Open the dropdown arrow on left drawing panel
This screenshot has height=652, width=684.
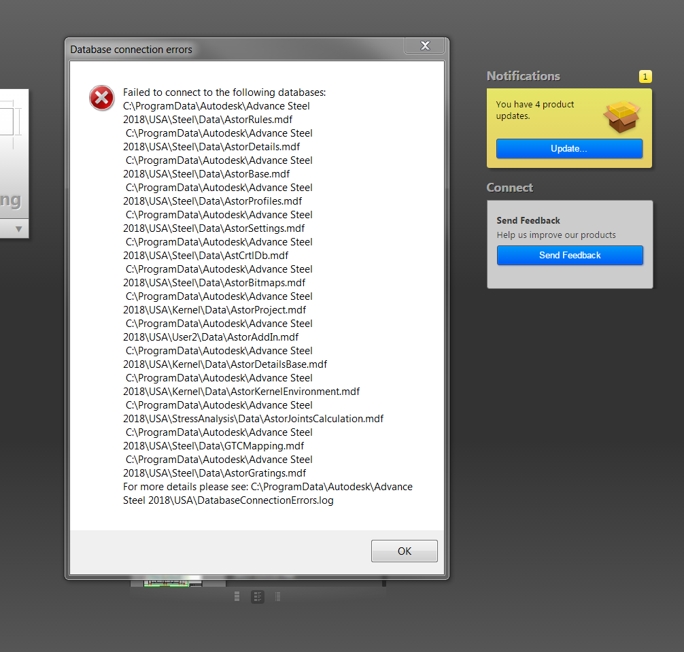tap(19, 229)
